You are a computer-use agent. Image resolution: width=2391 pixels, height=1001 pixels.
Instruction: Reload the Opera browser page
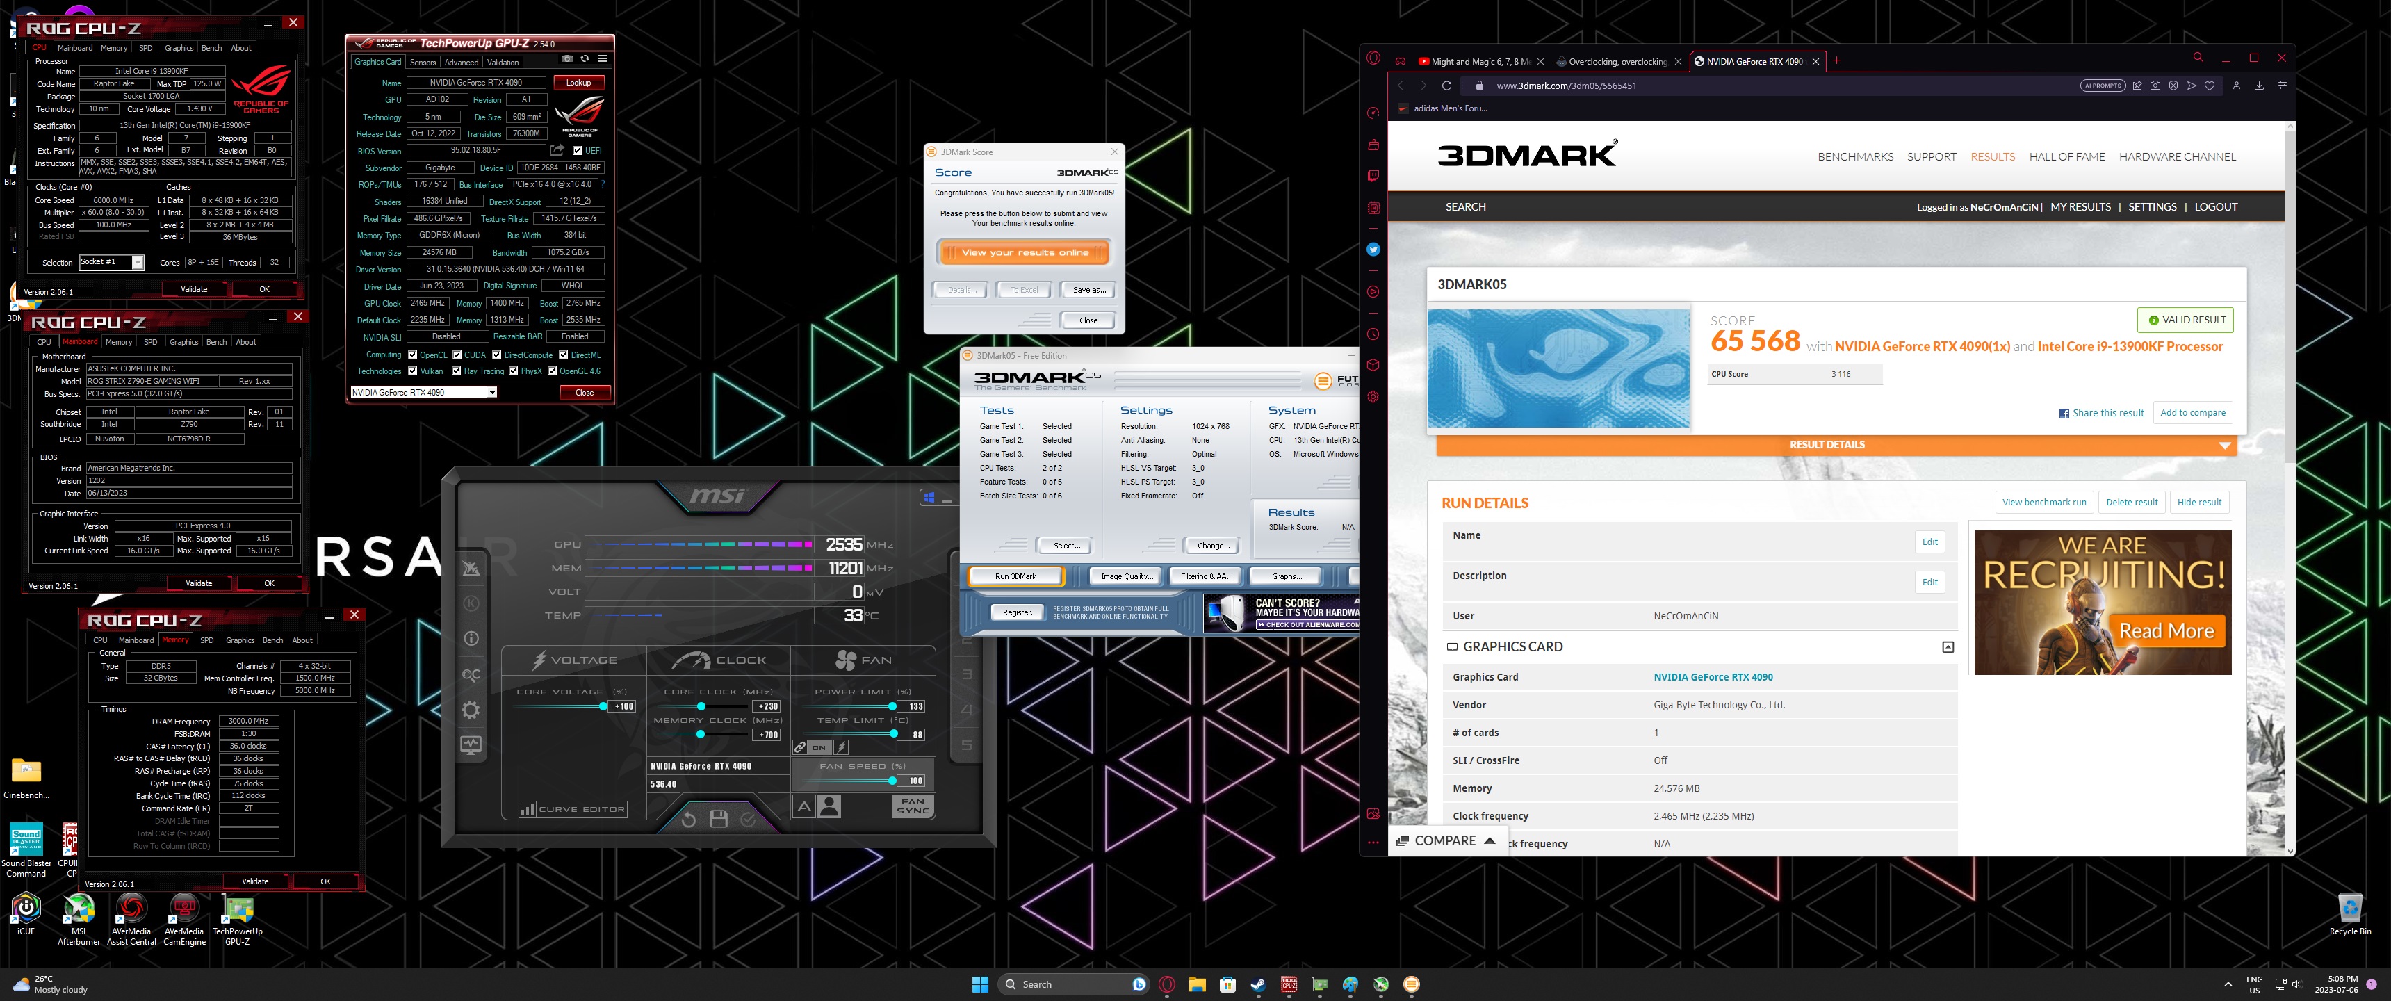pyautogui.click(x=1446, y=86)
